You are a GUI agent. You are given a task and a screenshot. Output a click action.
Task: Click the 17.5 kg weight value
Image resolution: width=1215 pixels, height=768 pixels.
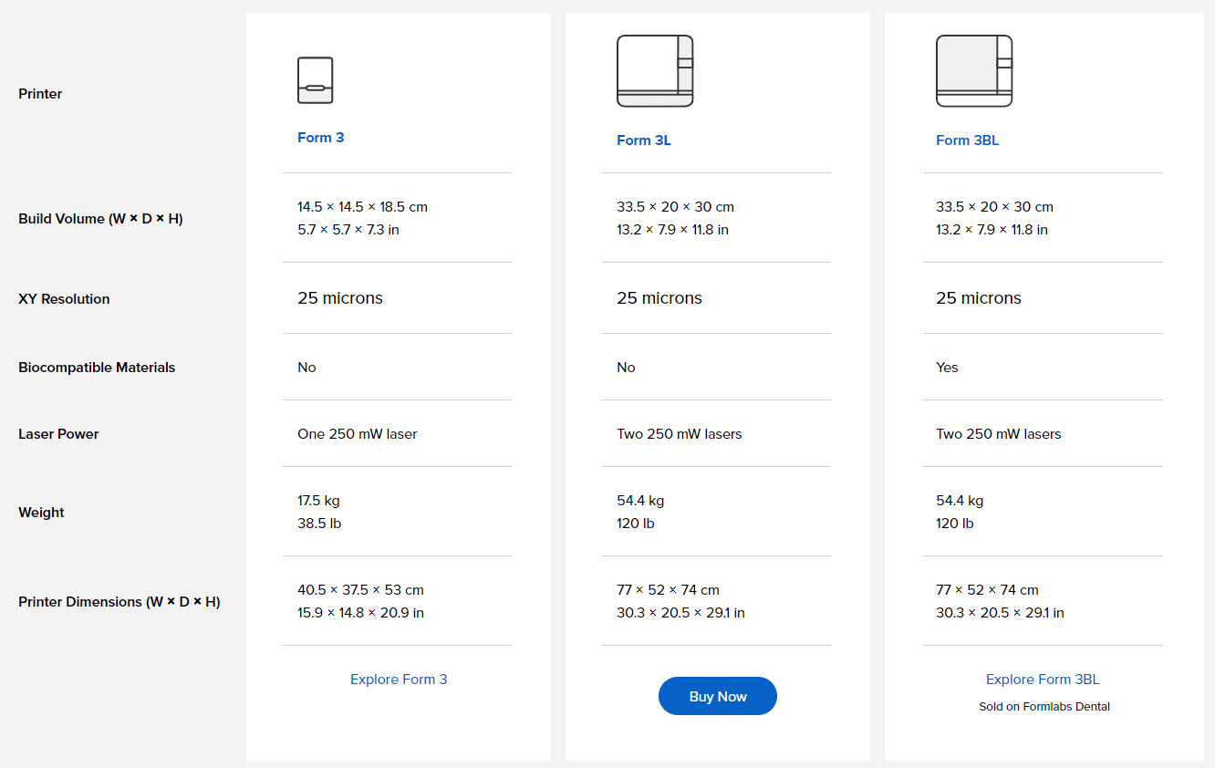click(x=318, y=501)
